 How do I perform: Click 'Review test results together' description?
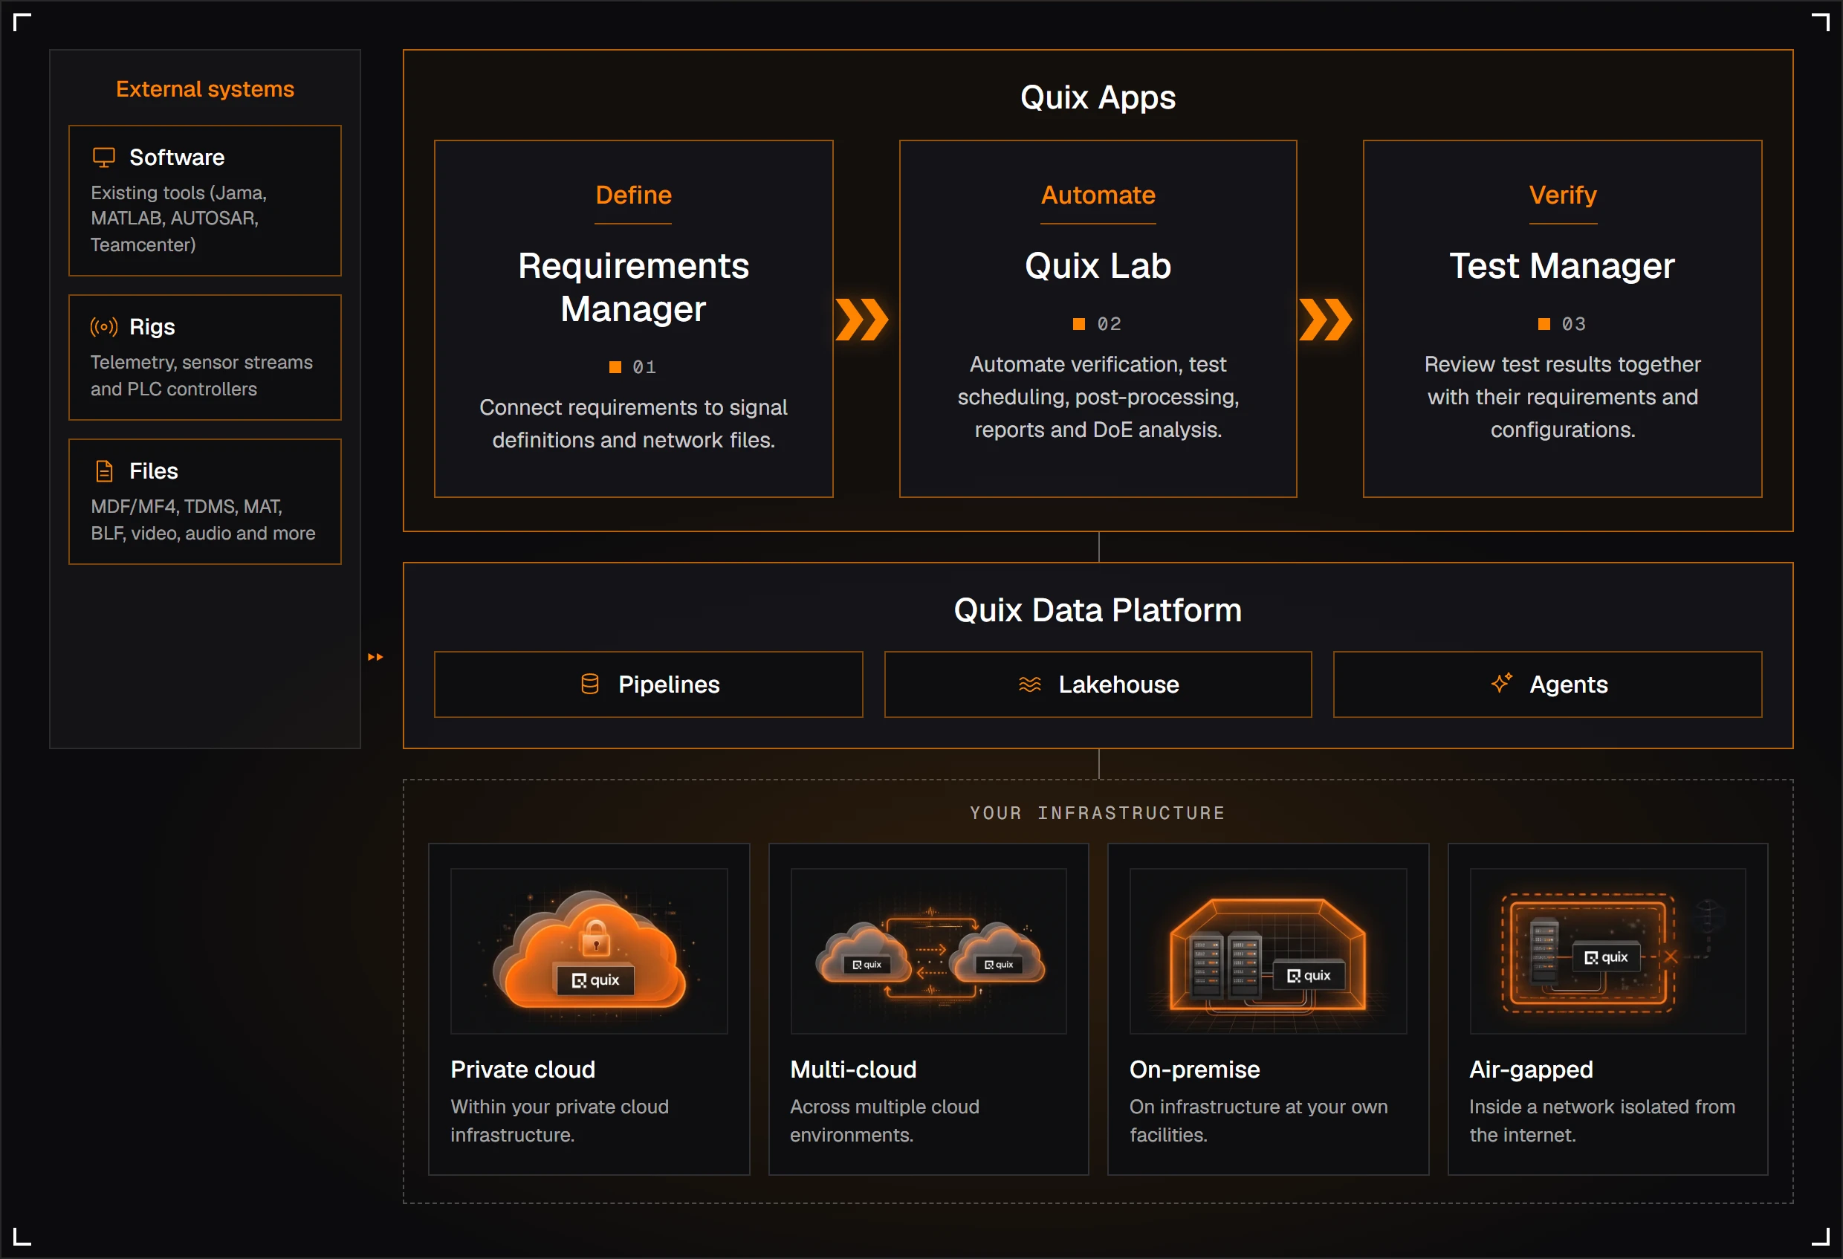[x=1562, y=397]
